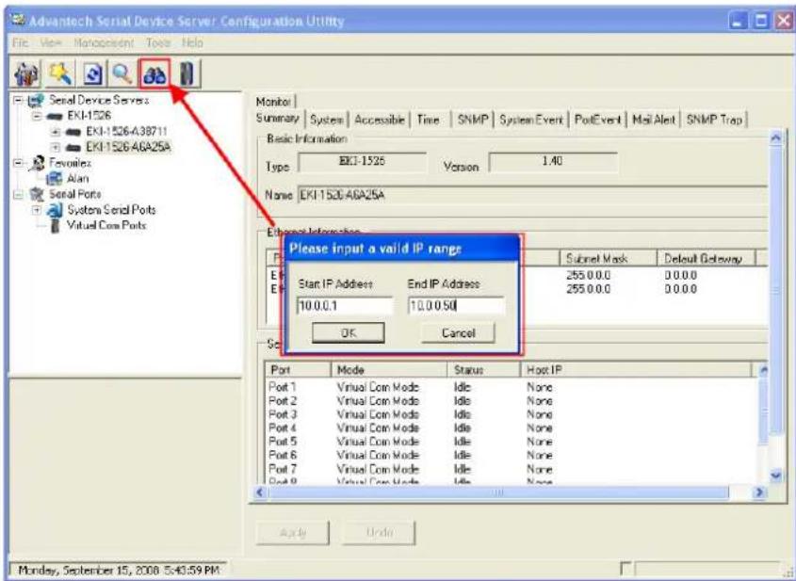Viewport: 796px width, 581px height.
Task: Click the Subnet Mask column header
Action: (x=608, y=259)
